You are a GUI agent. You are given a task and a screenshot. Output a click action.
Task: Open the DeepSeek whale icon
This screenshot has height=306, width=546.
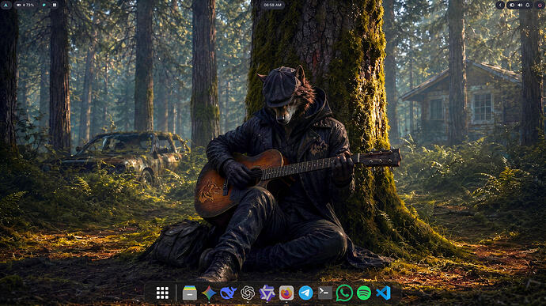coord(228,293)
